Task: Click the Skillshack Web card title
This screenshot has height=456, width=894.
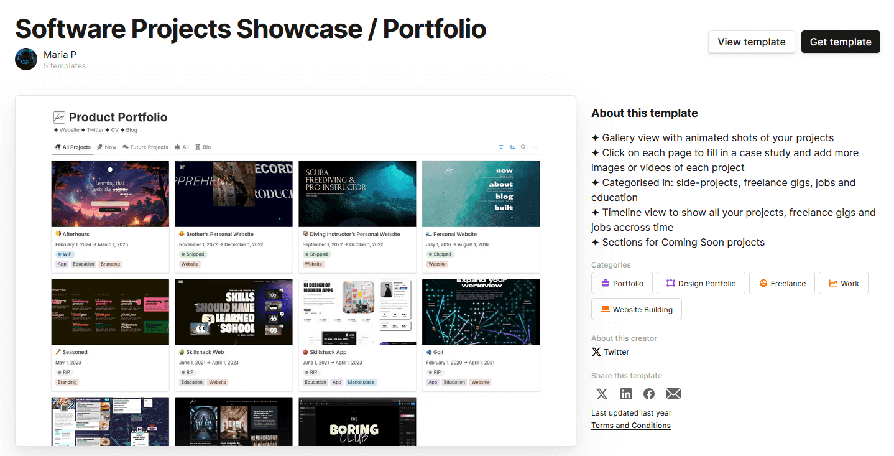Action: coord(205,353)
